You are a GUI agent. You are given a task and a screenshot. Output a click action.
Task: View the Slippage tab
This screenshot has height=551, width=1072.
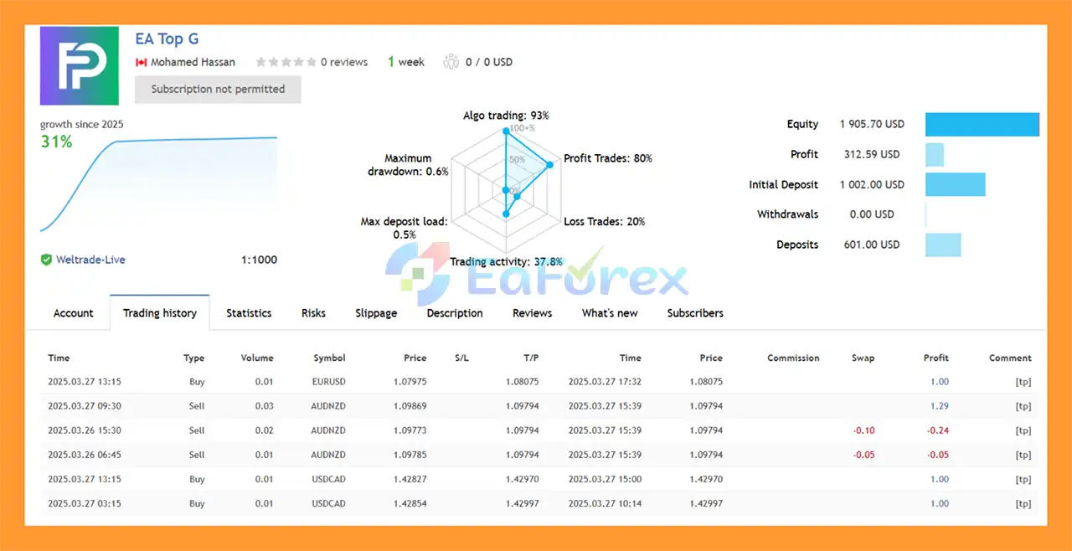click(x=376, y=313)
